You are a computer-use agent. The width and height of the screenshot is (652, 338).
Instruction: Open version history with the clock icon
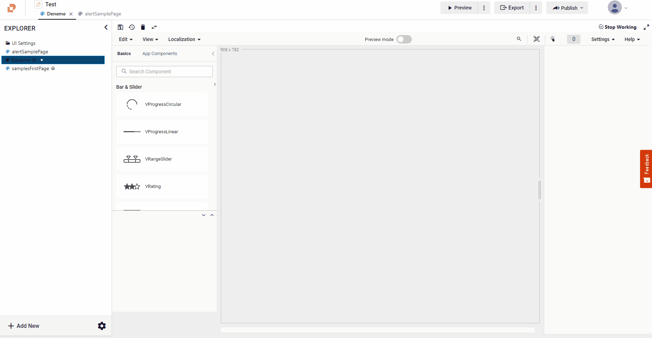tap(132, 27)
